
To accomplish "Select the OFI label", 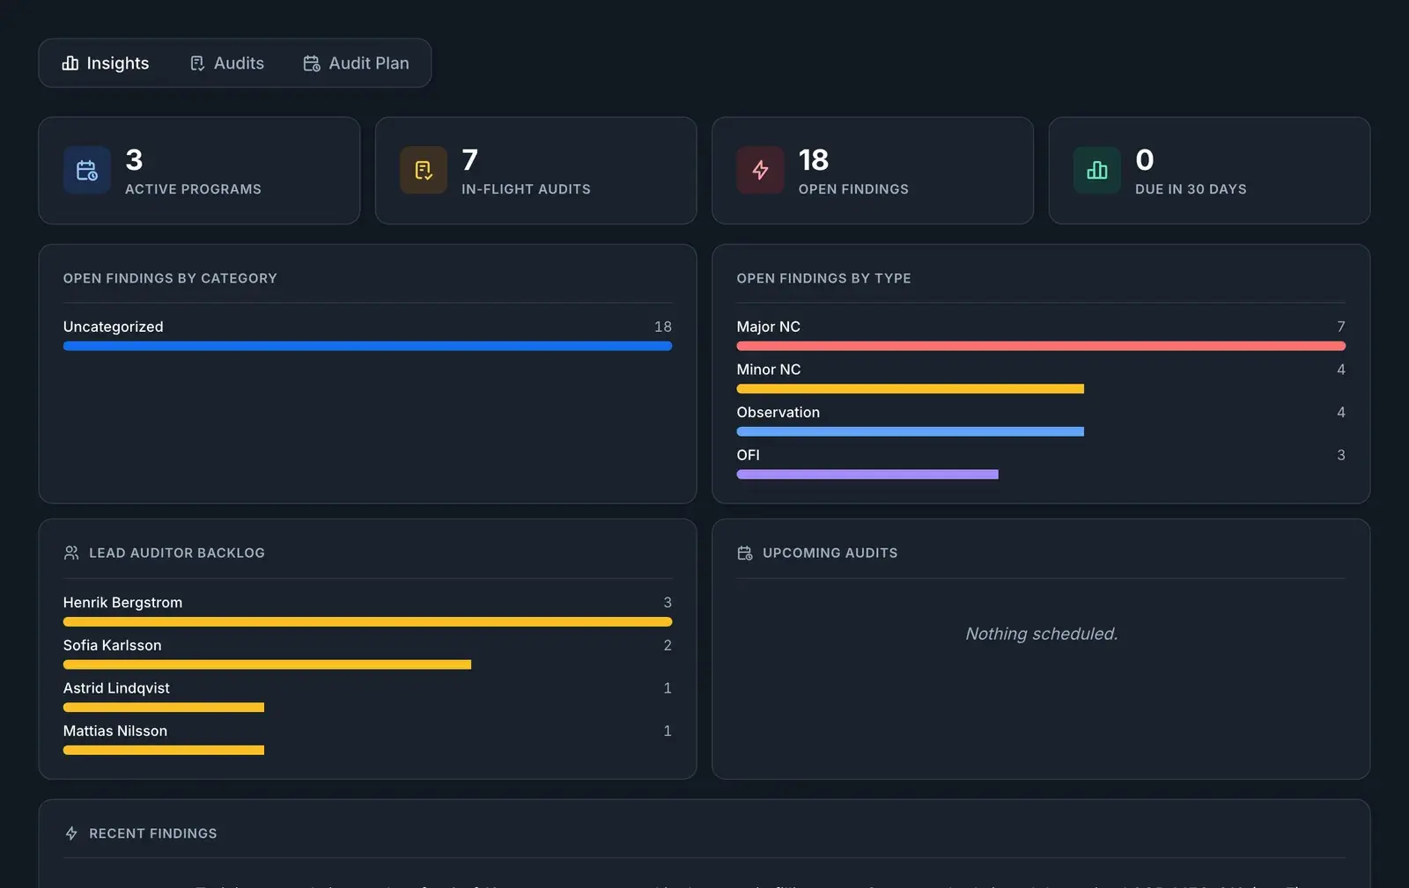I will [749, 455].
